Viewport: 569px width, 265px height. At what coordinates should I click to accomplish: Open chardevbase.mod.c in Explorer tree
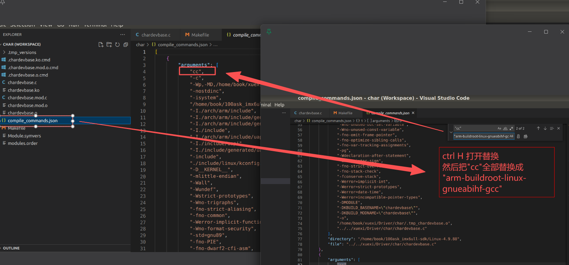click(x=27, y=98)
